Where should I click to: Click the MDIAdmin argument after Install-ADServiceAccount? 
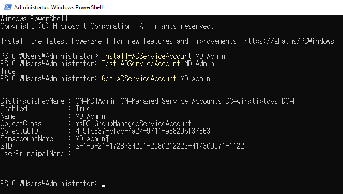pyautogui.click(x=210, y=56)
